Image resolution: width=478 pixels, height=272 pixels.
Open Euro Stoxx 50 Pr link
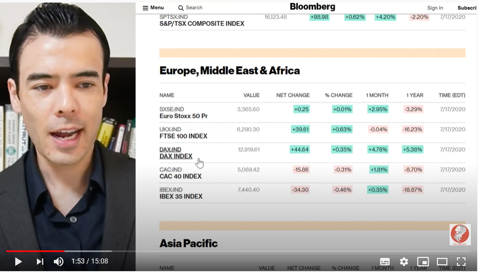184,116
